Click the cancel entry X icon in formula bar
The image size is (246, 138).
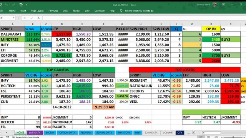click(25, 18)
